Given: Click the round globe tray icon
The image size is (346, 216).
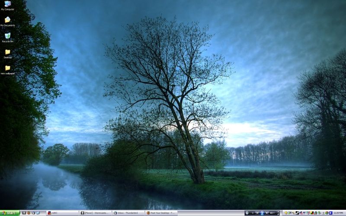Looking at the screenshot, I should point(327,213).
